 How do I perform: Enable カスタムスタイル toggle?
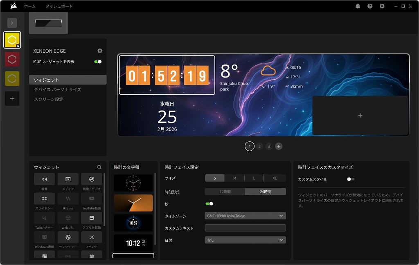(x=351, y=179)
